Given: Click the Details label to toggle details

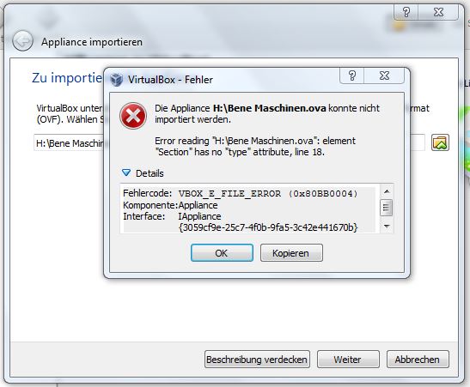Looking at the screenshot, I should (150, 173).
